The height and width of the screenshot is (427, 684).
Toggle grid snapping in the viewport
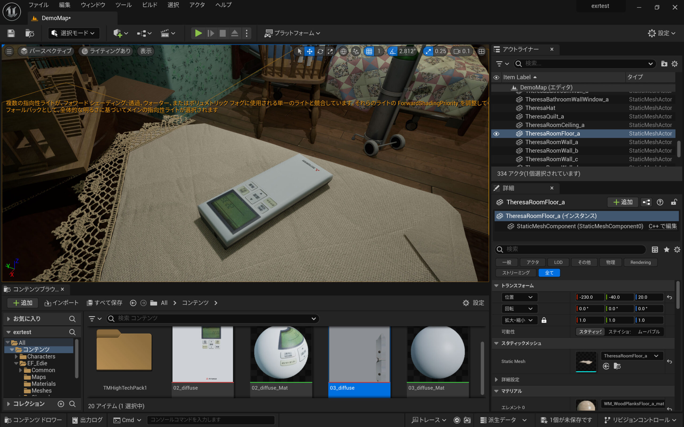369,52
